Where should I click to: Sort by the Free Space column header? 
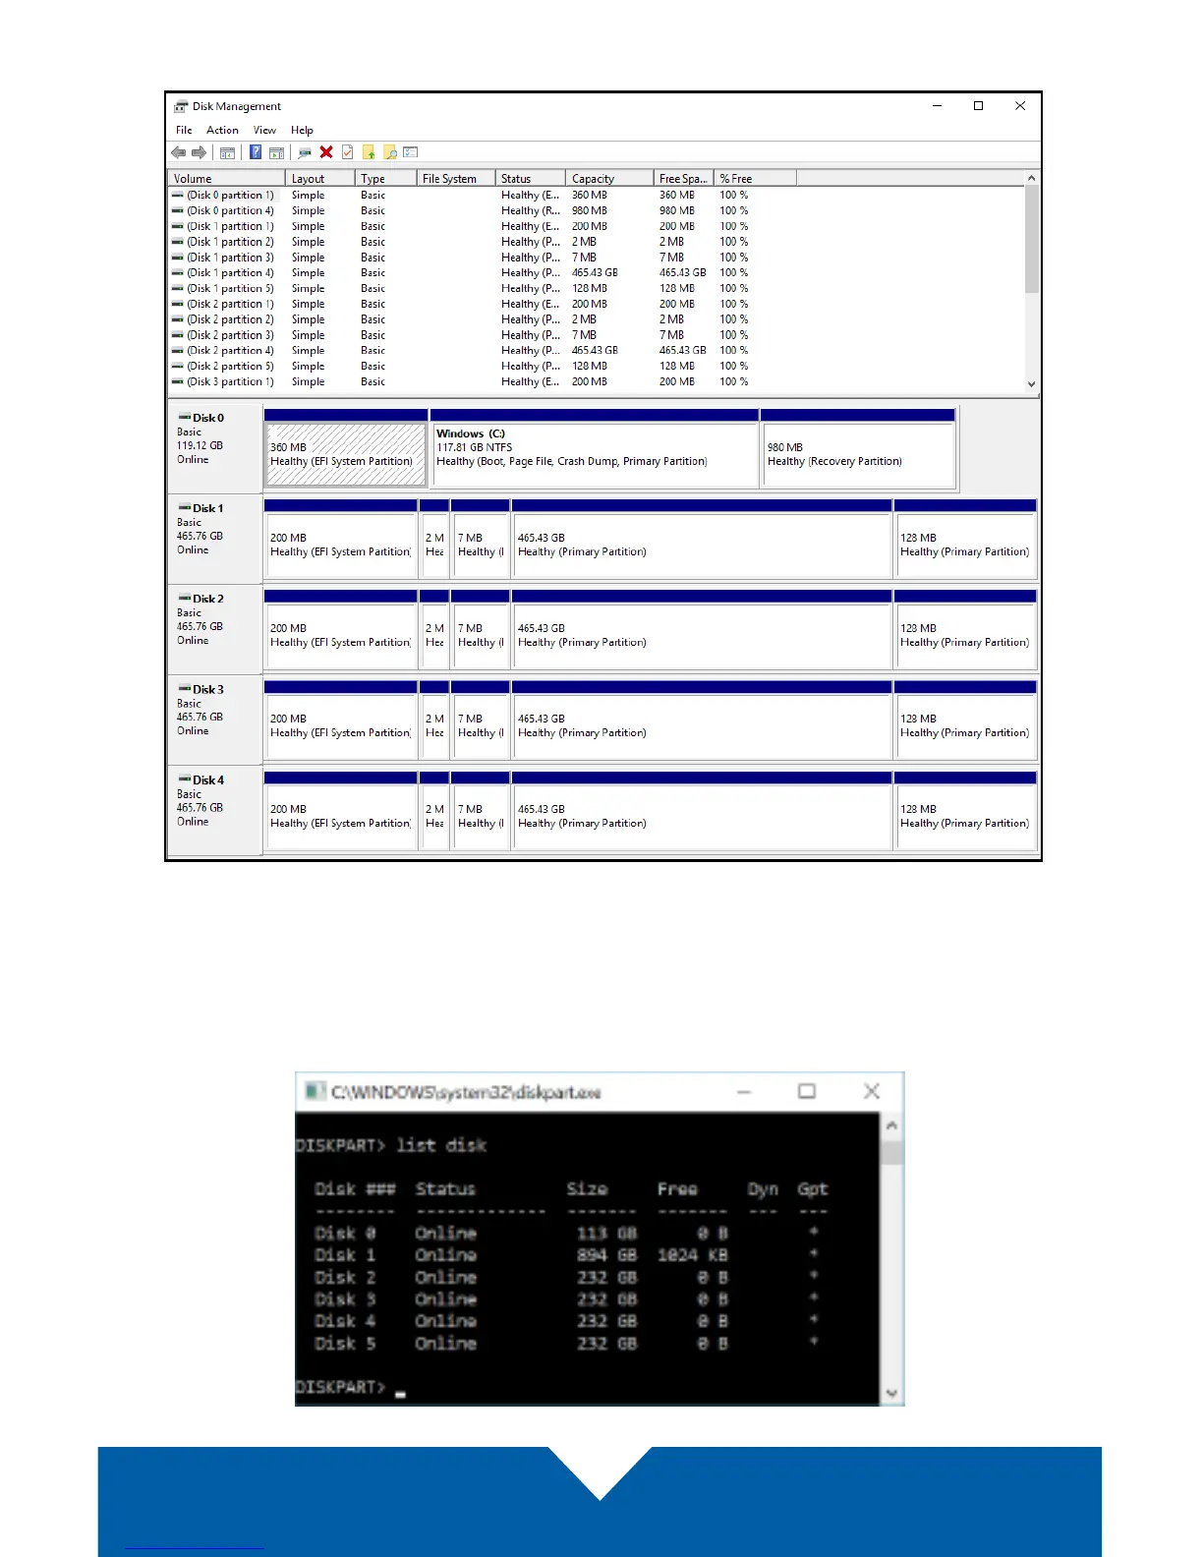coord(683,179)
